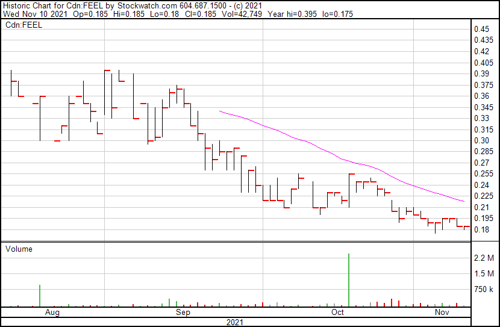
Task: Click the Aug month label
Action: [52, 313]
